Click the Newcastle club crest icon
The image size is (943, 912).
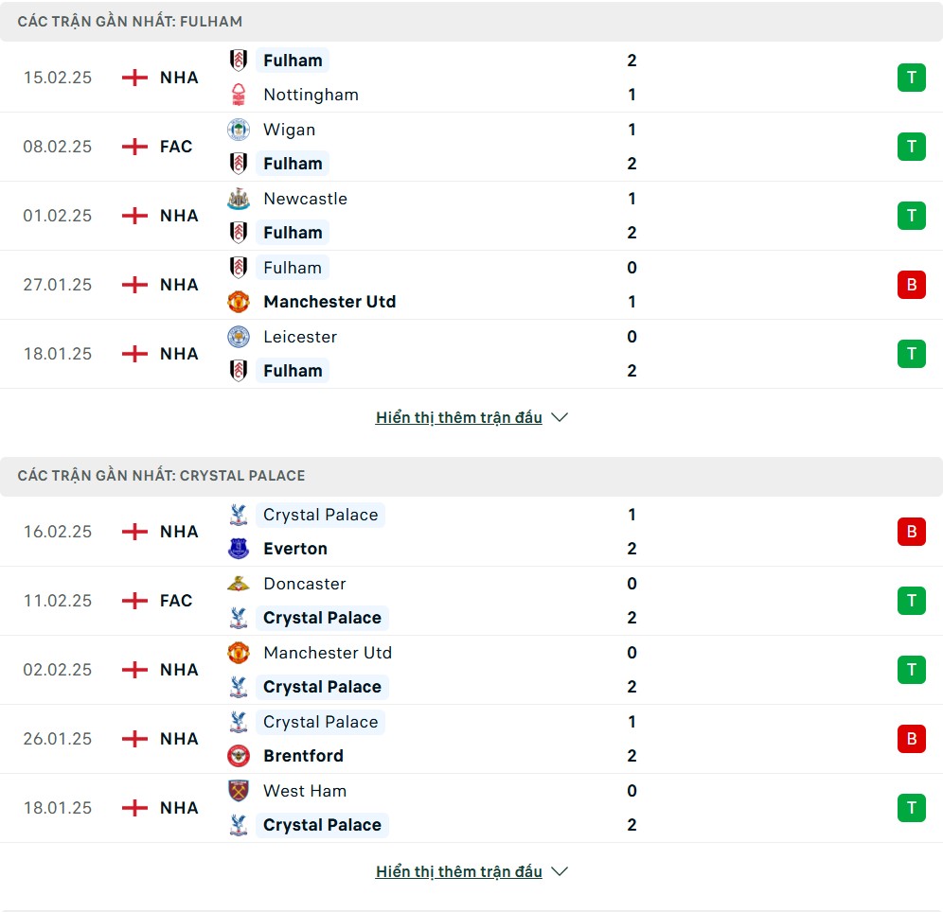[x=239, y=199]
